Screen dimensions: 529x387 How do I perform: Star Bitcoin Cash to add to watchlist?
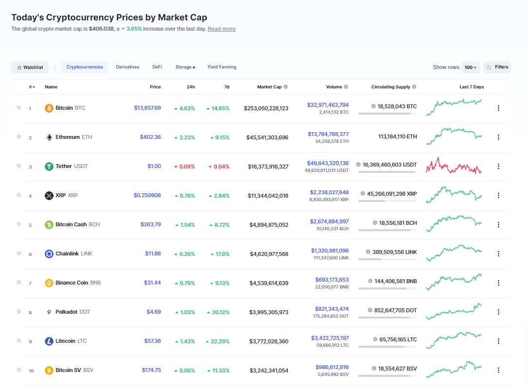19,224
